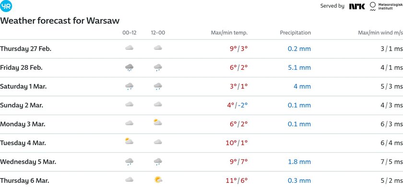Open the NRK logo link
The width and height of the screenshot is (403, 190).
coord(357,6)
